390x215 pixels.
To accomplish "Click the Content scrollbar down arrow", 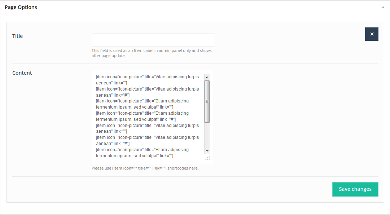I will pyautogui.click(x=207, y=150).
